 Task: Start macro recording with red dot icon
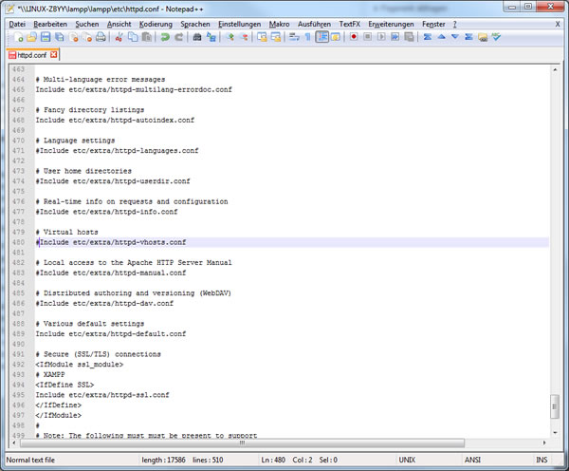pyautogui.click(x=353, y=38)
